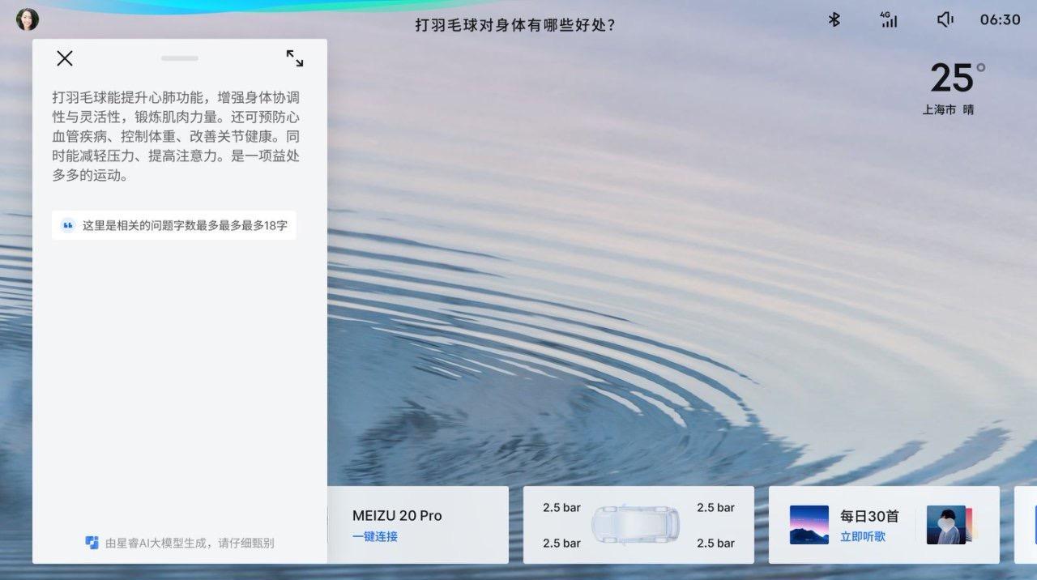Viewport: 1037px width, 580px height.
Task: Open Bluetooth status icon
Action: point(834,19)
